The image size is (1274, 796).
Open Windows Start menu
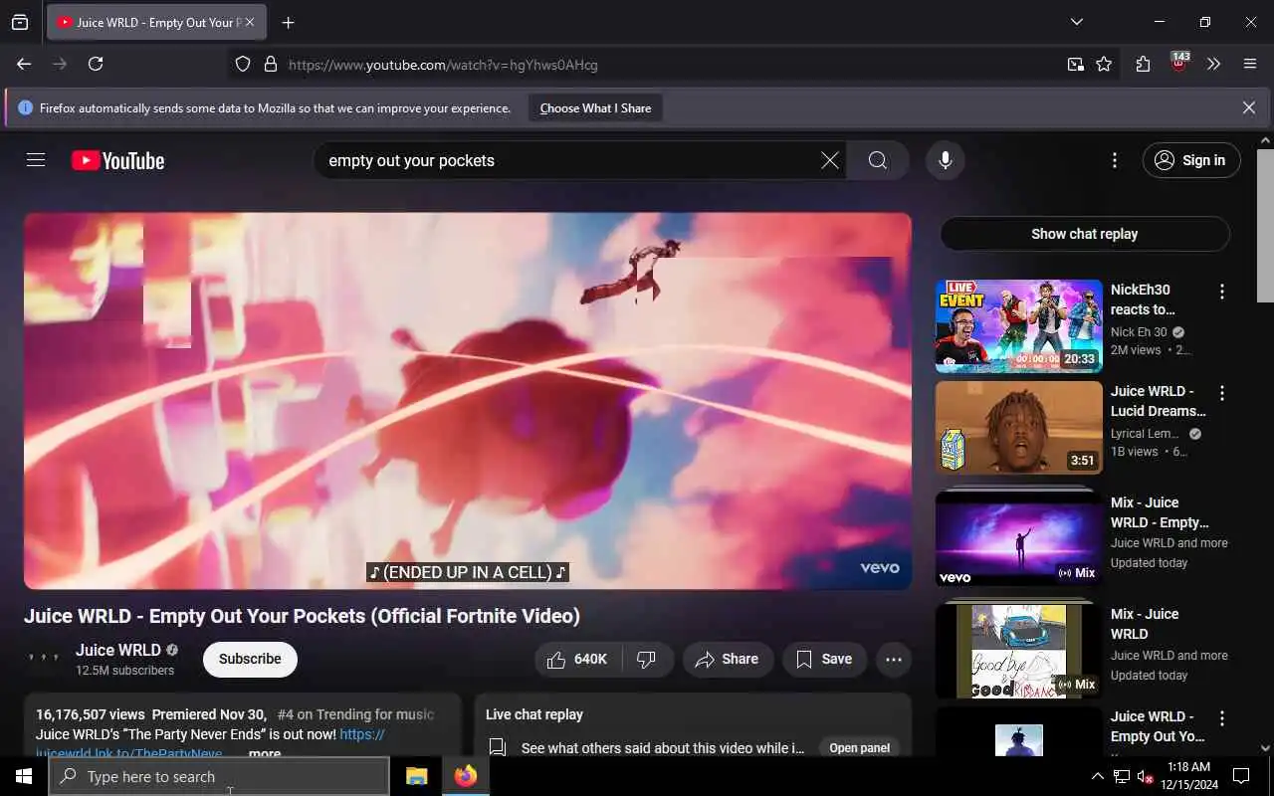(24, 776)
